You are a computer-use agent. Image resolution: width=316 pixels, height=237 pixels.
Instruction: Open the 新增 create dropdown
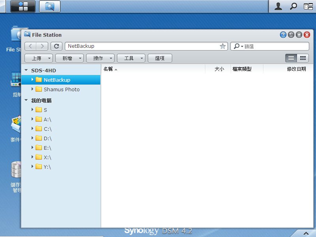click(x=70, y=58)
